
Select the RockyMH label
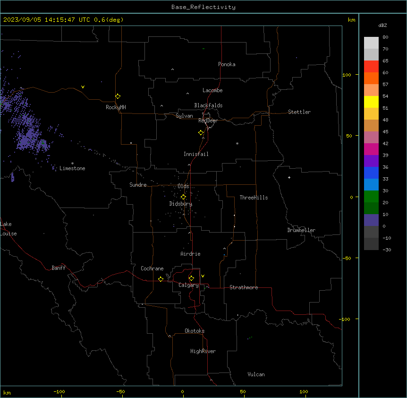(116, 107)
